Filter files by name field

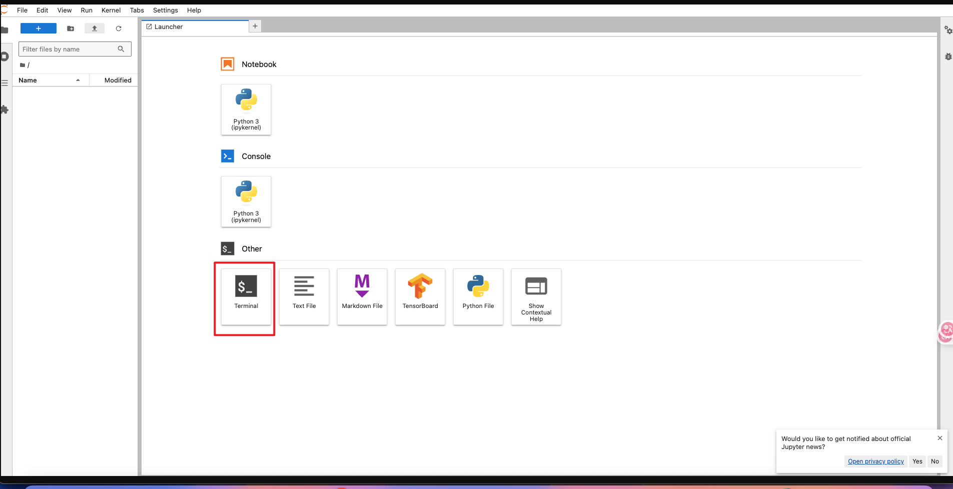pyautogui.click(x=75, y=49)
